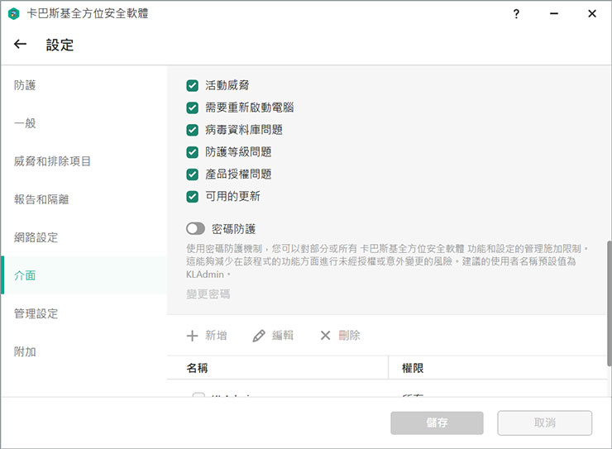Open the 管理設定 section
This screenshot has height=449, width=612.
84,313
